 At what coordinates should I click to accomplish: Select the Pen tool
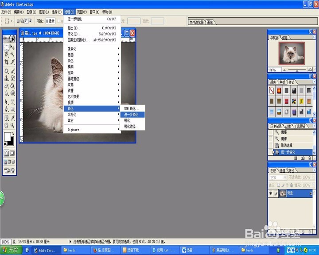click(7, 109)
